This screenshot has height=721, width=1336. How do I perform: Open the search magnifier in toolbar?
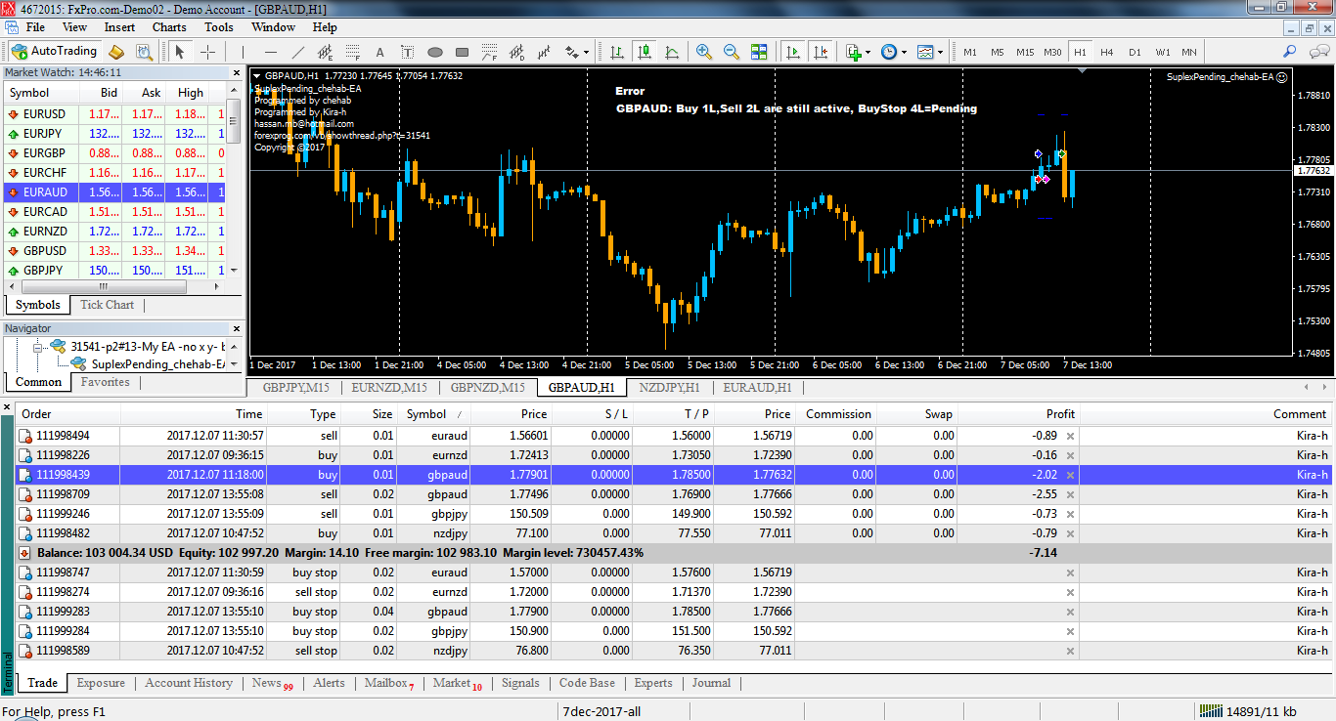click(1290, 52)
